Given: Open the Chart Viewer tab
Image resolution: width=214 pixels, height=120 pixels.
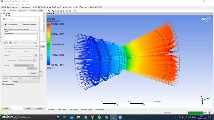Looking at the screenshot, I should [x=74, y=109].
